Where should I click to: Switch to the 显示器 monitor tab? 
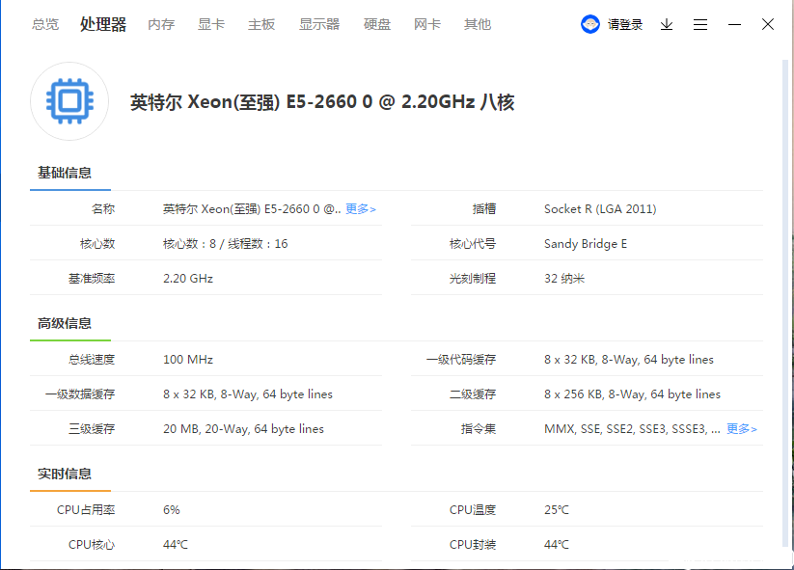coord(319,24)
